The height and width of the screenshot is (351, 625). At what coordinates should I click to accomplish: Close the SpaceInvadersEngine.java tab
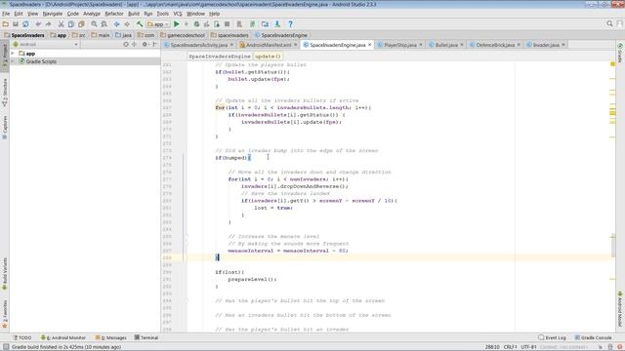click(x=369, y=45)
